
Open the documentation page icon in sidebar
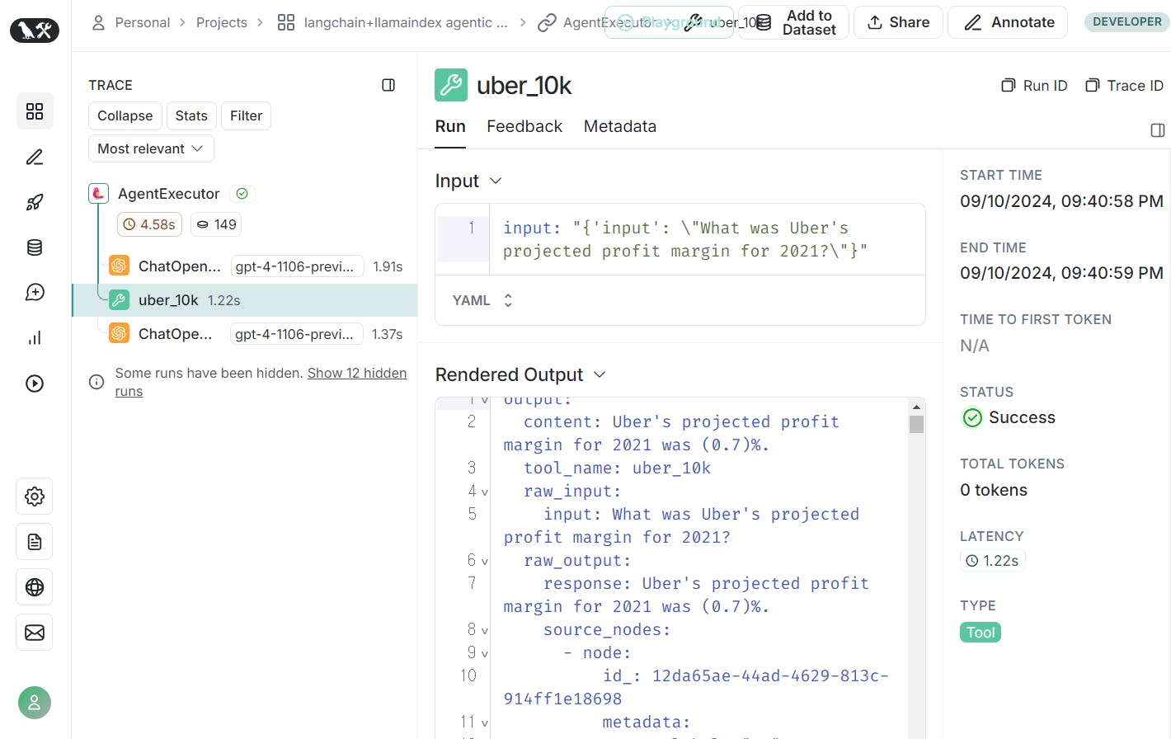click(x=35, y=542)
